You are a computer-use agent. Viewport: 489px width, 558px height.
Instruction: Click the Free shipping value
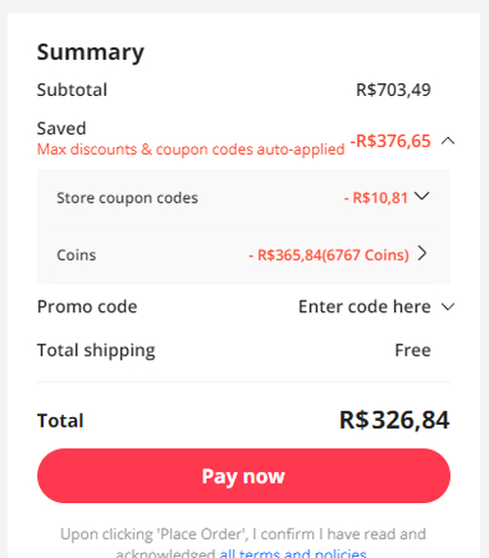coord(413,350)
